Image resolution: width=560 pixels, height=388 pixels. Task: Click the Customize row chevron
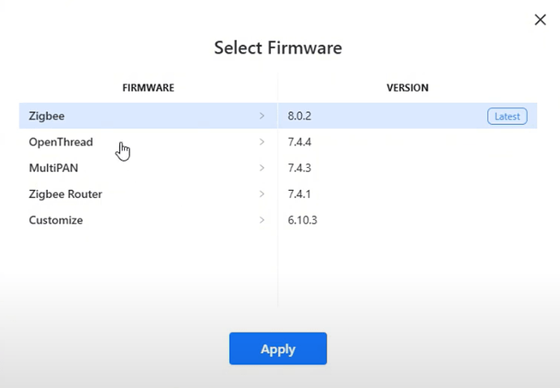pyautogui.click(x=262, y=220)
